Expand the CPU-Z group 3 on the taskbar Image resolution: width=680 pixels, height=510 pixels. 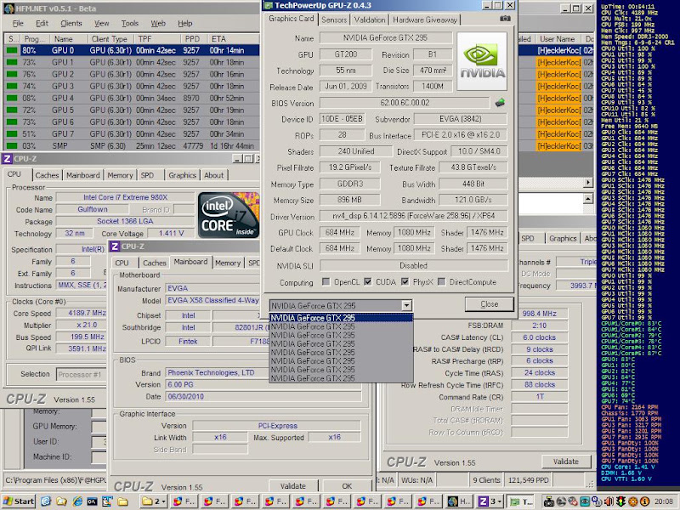click(x=490, y=501)
